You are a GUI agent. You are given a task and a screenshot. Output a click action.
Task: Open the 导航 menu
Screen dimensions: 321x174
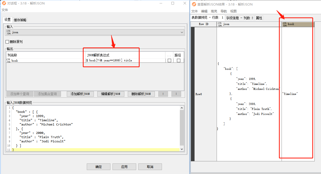pos(223,11)
